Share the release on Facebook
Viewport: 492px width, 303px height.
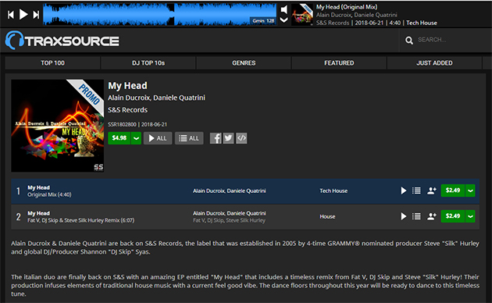(216, 138)
